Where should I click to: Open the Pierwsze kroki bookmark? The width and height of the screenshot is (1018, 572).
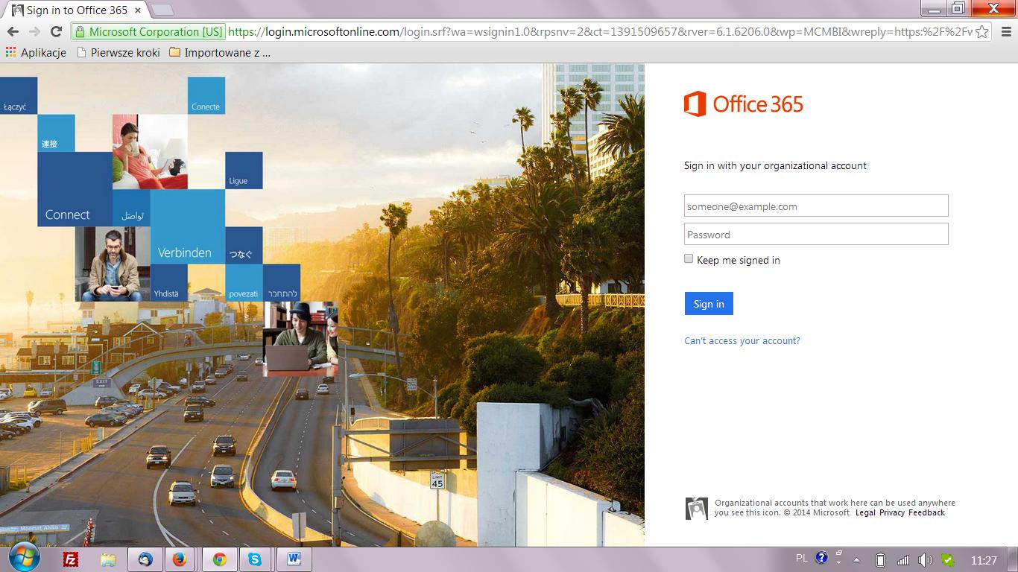tap(119, 52)
